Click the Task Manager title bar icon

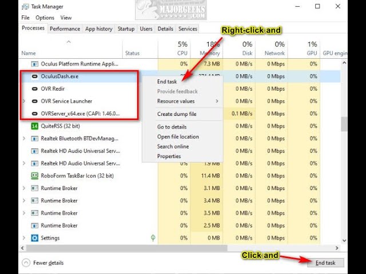point(25,7)
